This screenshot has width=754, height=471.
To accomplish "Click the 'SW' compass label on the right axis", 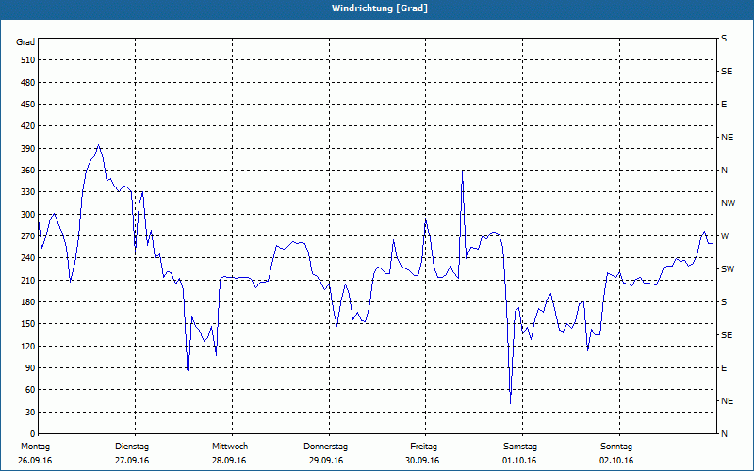I will [728, 269].
